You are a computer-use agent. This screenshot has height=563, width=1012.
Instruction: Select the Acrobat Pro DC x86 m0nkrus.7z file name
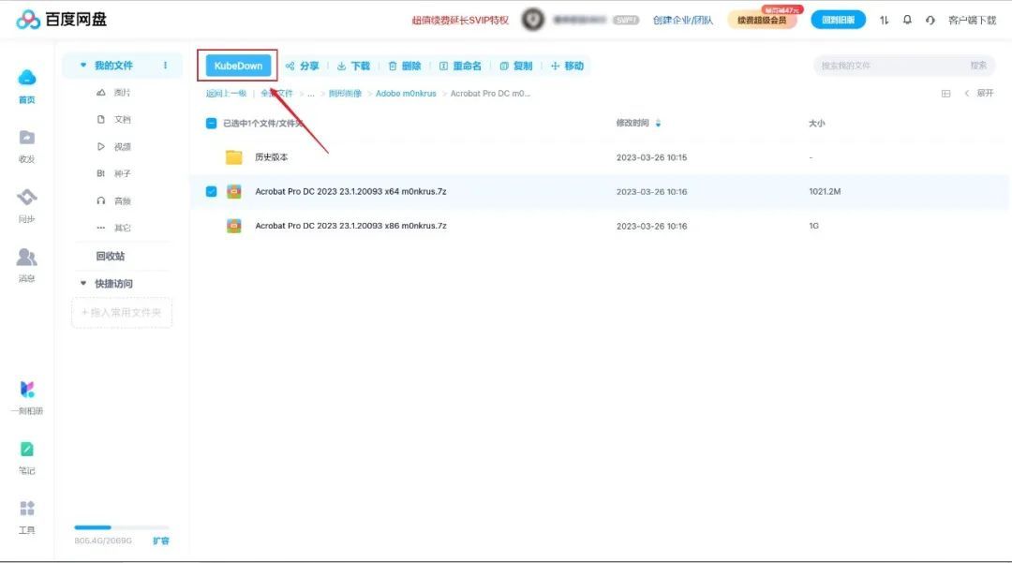pyautogui.click(x=350, y=226)
